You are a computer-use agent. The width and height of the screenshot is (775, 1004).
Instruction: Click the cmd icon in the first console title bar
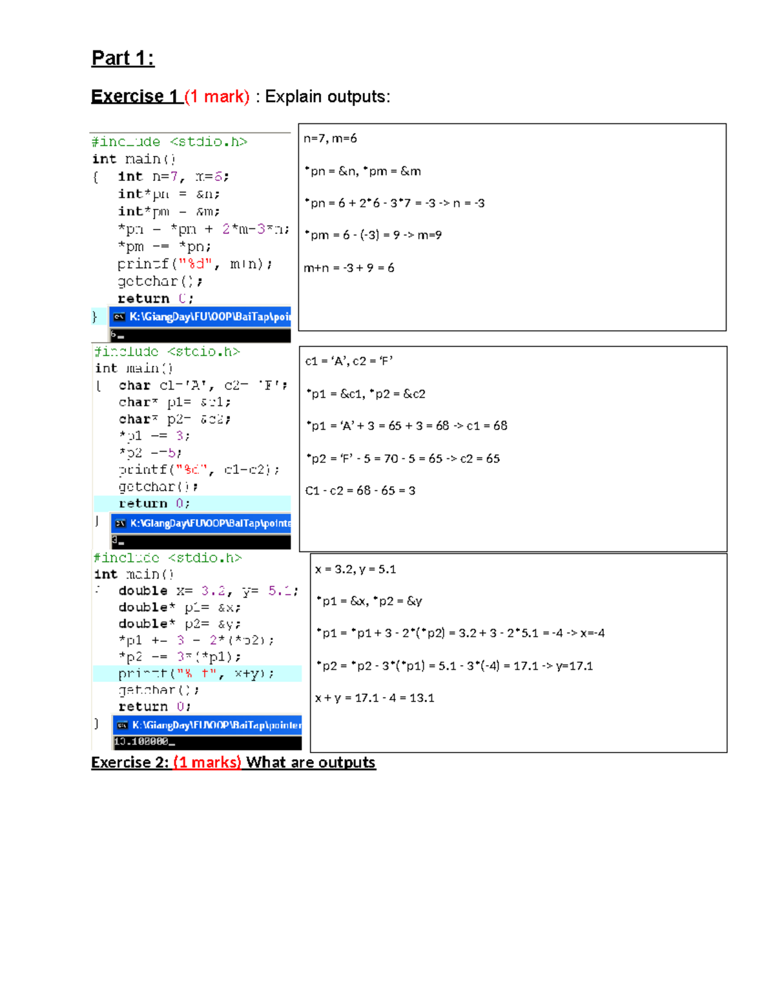tap(118, 316)
